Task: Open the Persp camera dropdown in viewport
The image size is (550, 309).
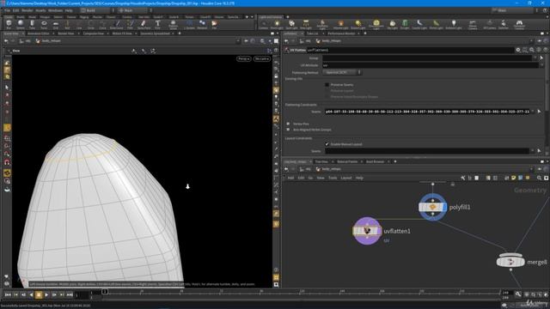Action: [244, 59]
